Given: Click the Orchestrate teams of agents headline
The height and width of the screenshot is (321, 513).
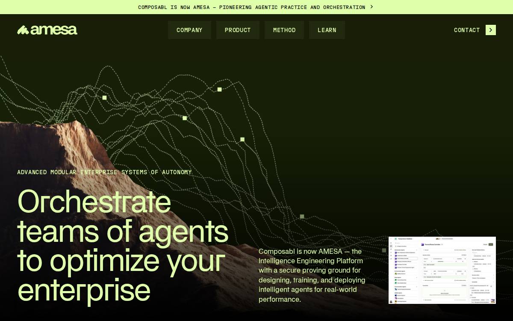Looking at the screenshot, I should 123,245.
